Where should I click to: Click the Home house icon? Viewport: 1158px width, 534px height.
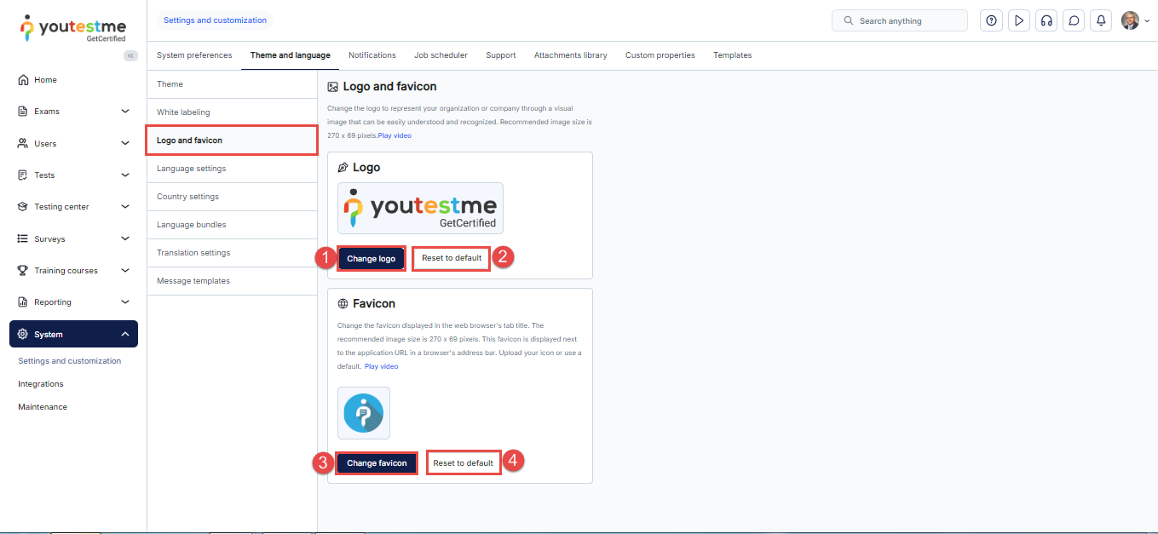tap(23, 79)
